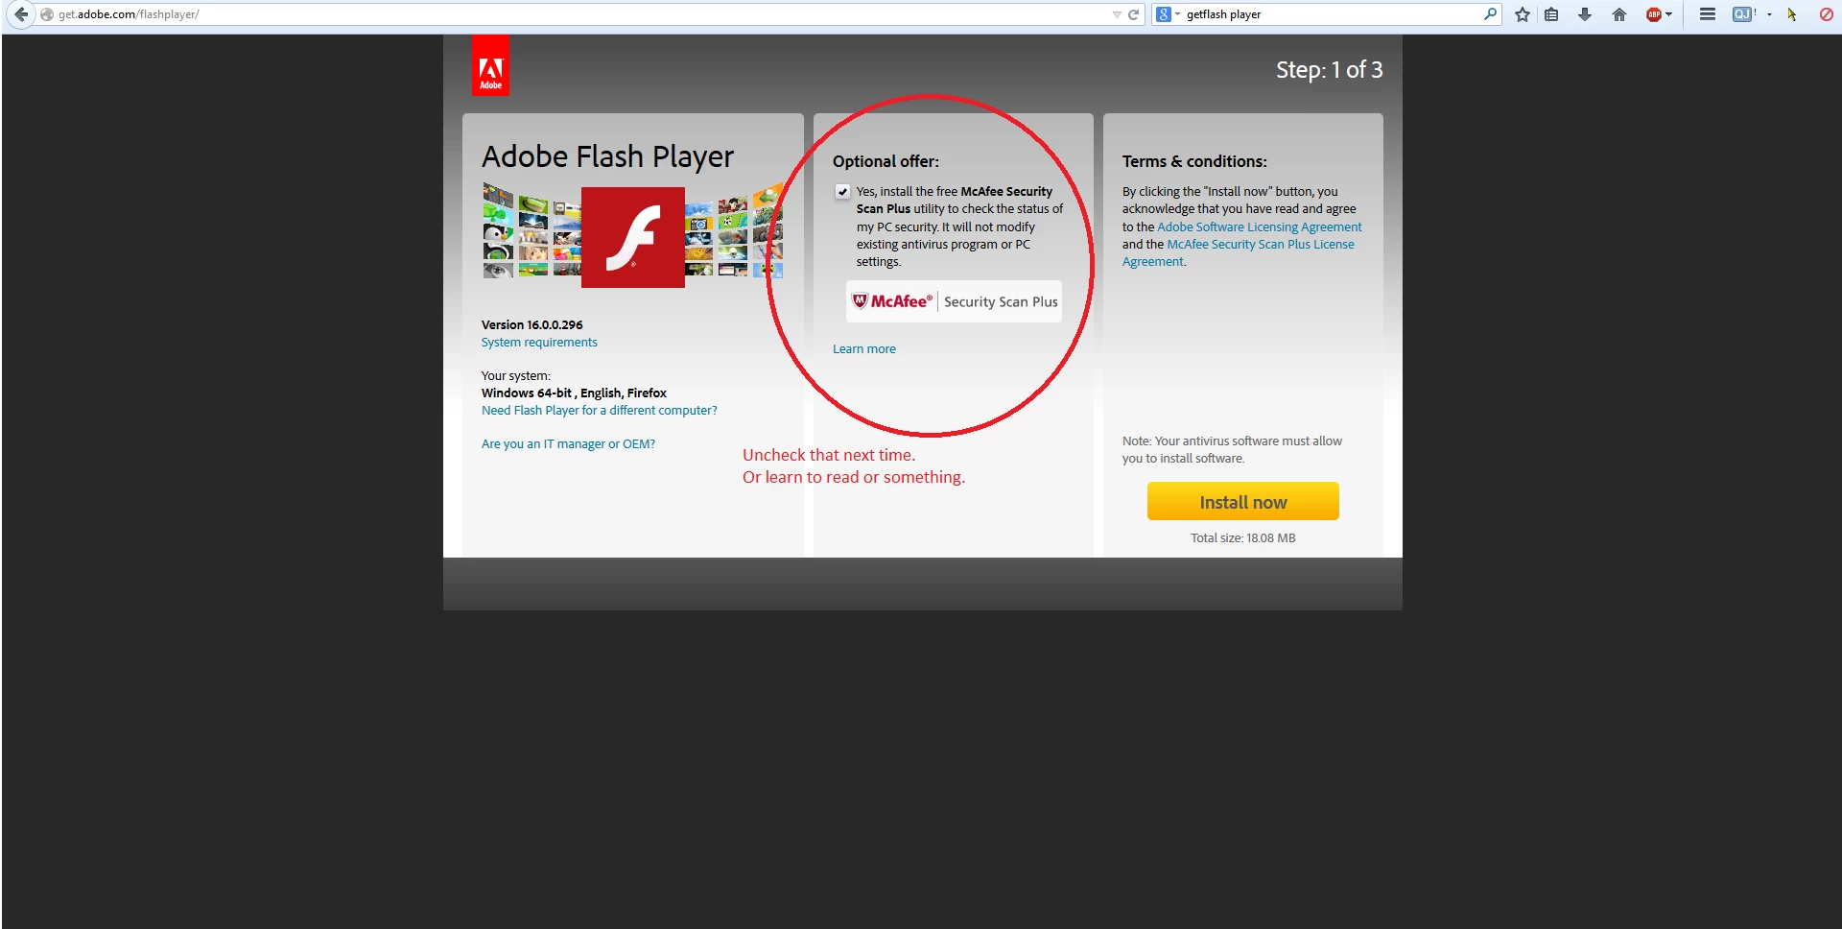The image size is (1842, 929).
Task: Reload the page with the refresh icon
Action: (x=1134, y=14)
